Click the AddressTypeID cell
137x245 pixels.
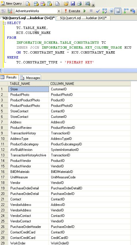[90, 139]
